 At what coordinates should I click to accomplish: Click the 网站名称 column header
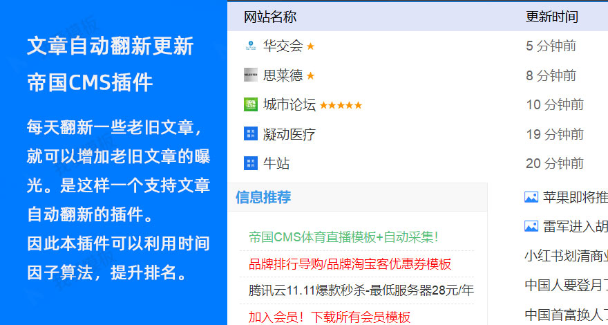270,17
